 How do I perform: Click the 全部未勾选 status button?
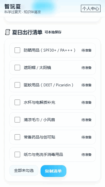click(x=24, y=170)
